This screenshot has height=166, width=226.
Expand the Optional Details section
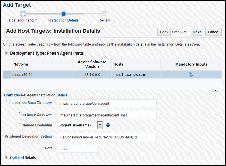tap(6, 157)
